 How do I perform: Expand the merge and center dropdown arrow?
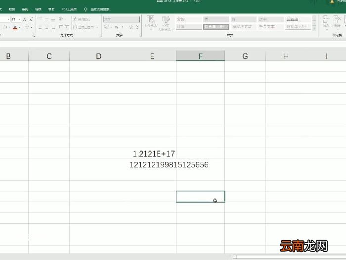click(x=97, y=27)
